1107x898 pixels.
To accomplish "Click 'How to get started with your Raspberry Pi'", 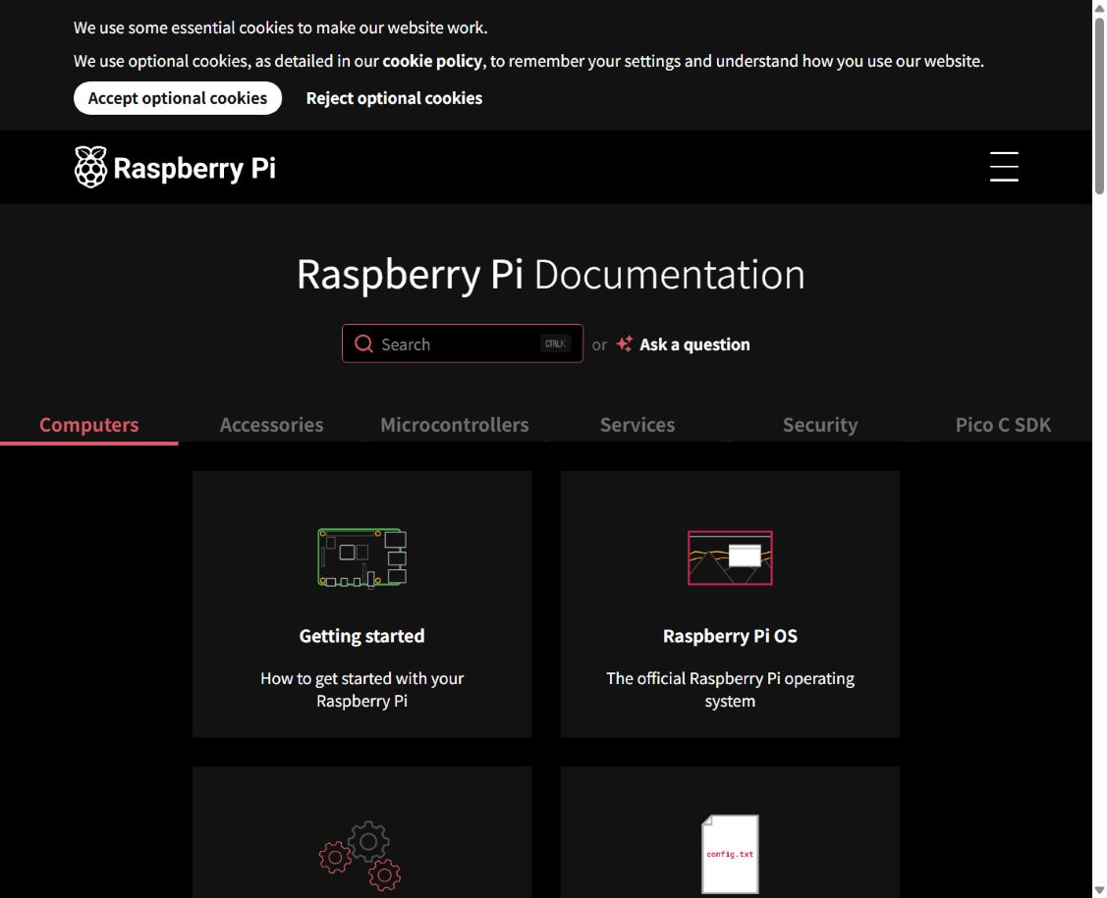I will (361, 689).
